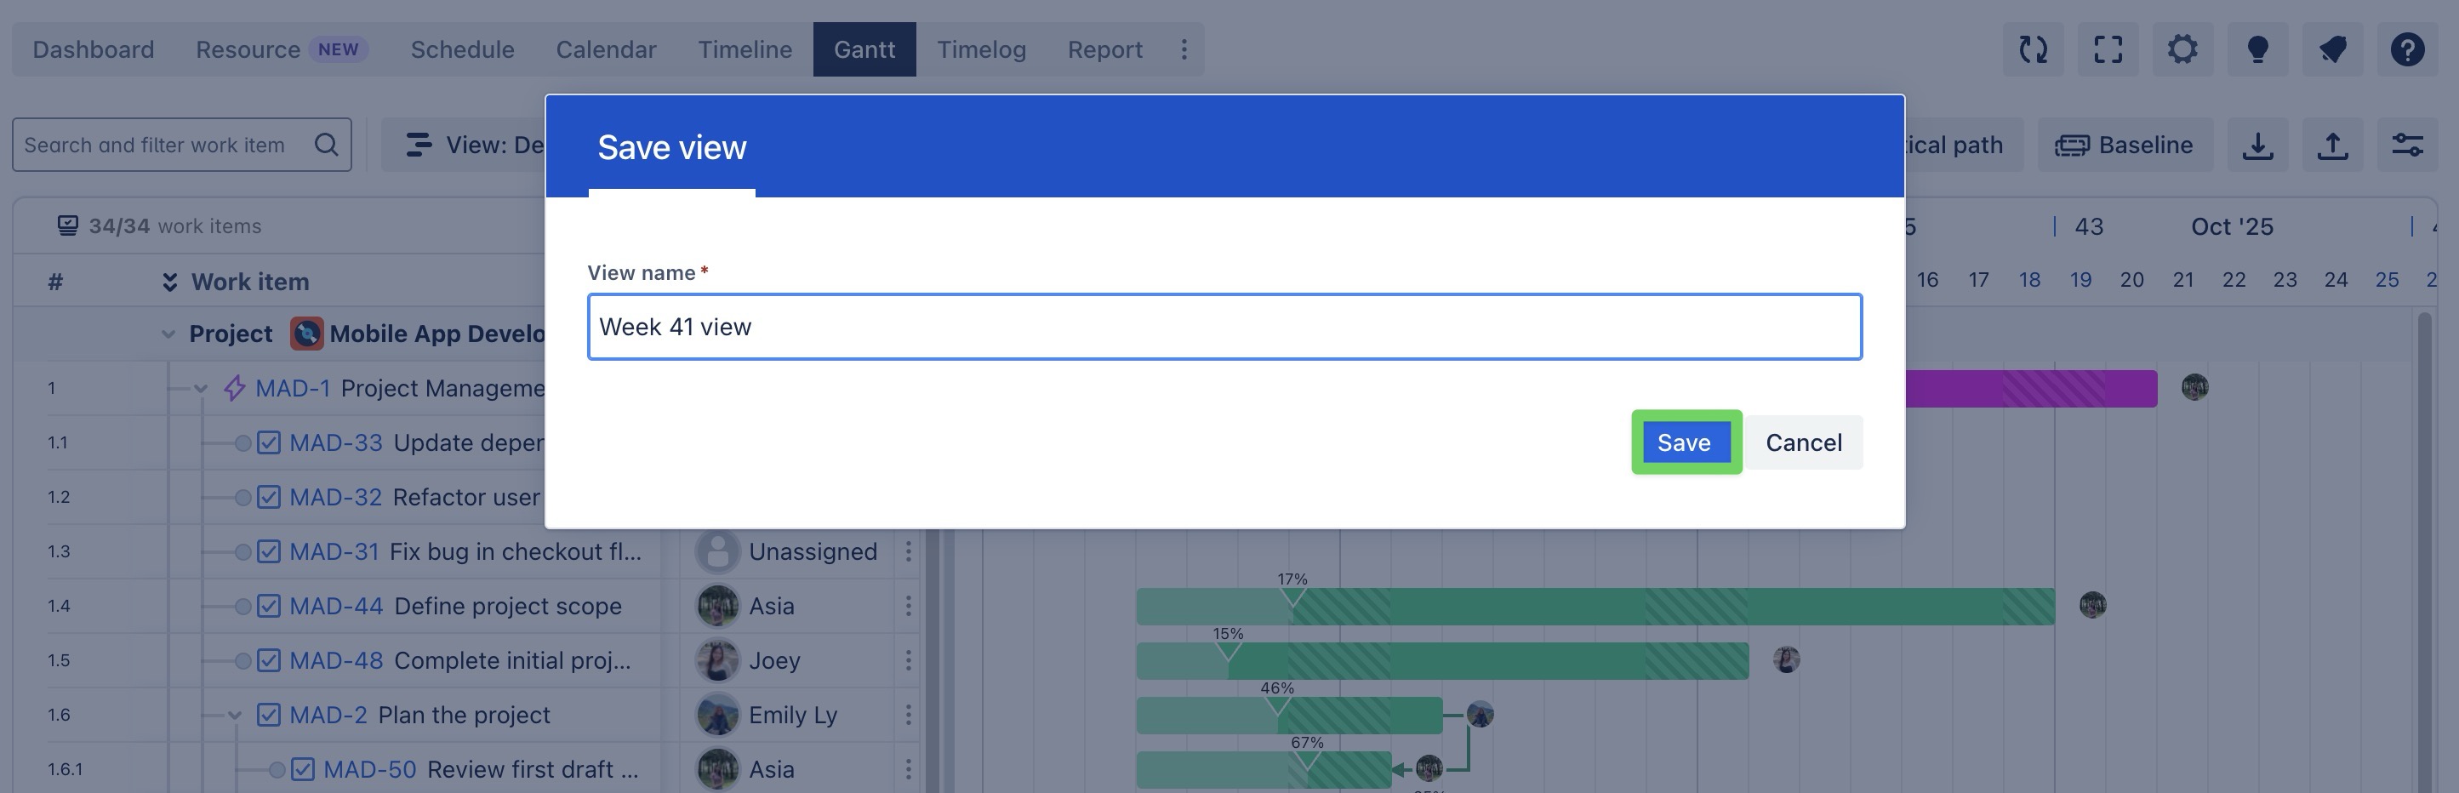Open the Timelog tab
The image size is (2459, 793).
(980, 49)
